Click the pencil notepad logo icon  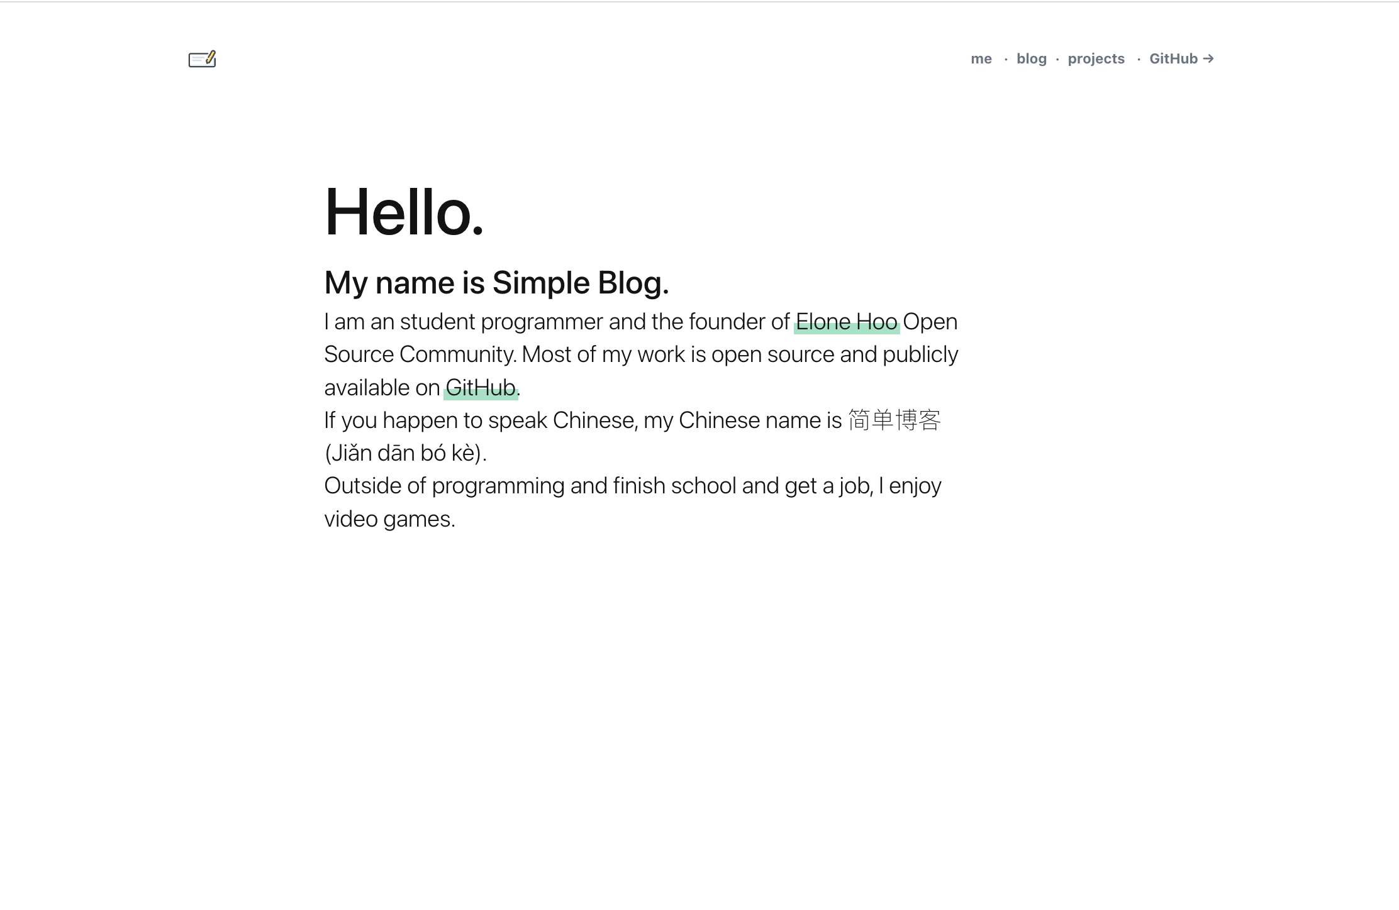pyautogui.click(x=202, y=59)
